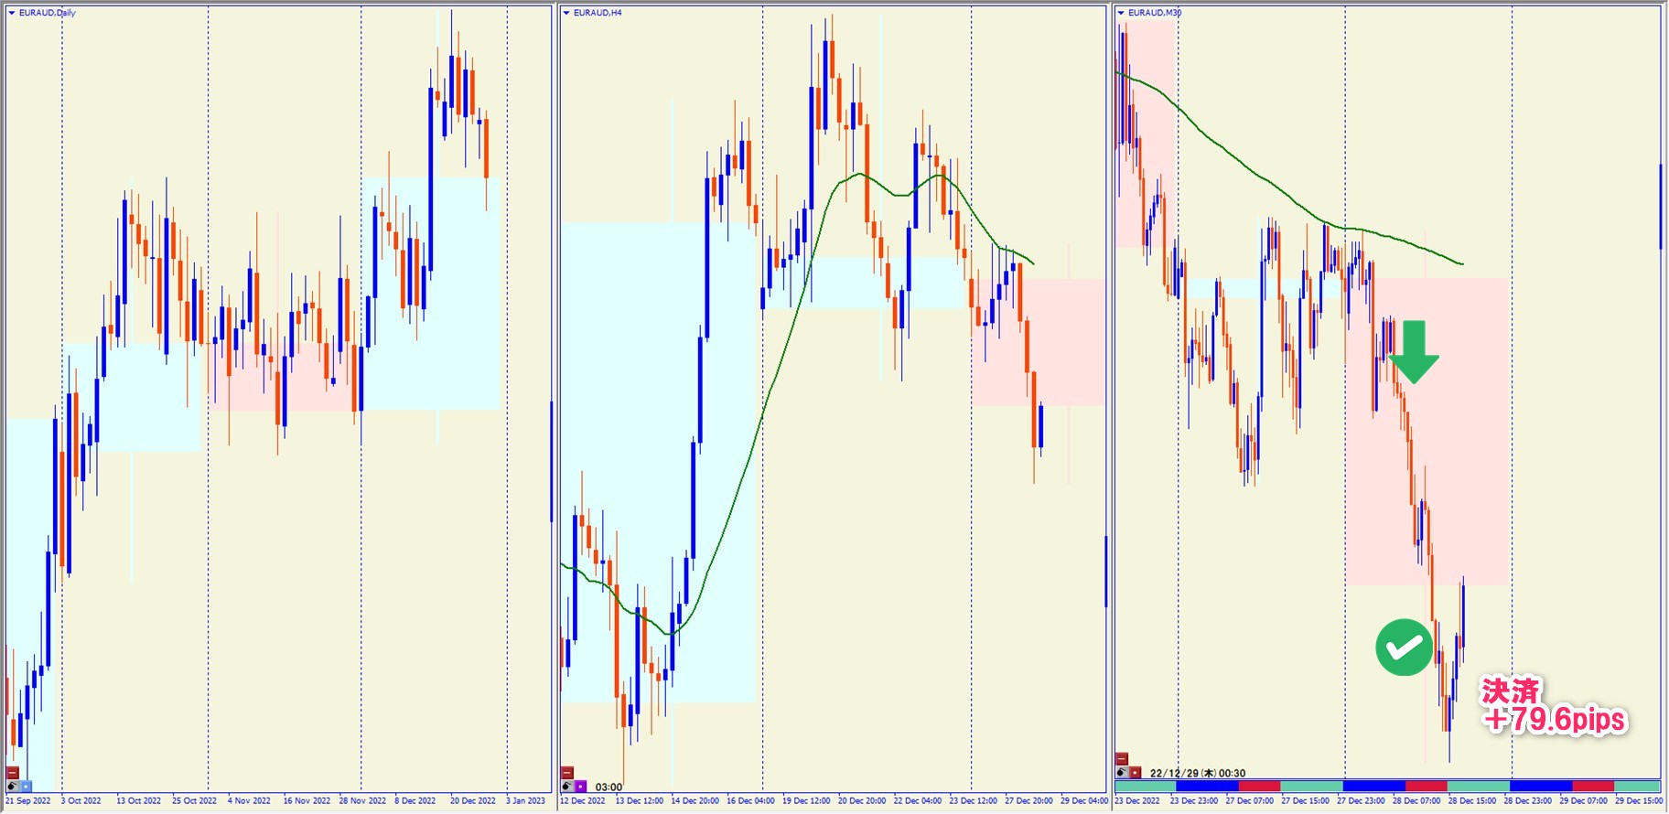This screenshot has width=1669, height=814.
Task: Click the bomb icon in H4 chart
Action: pos(567,787)
